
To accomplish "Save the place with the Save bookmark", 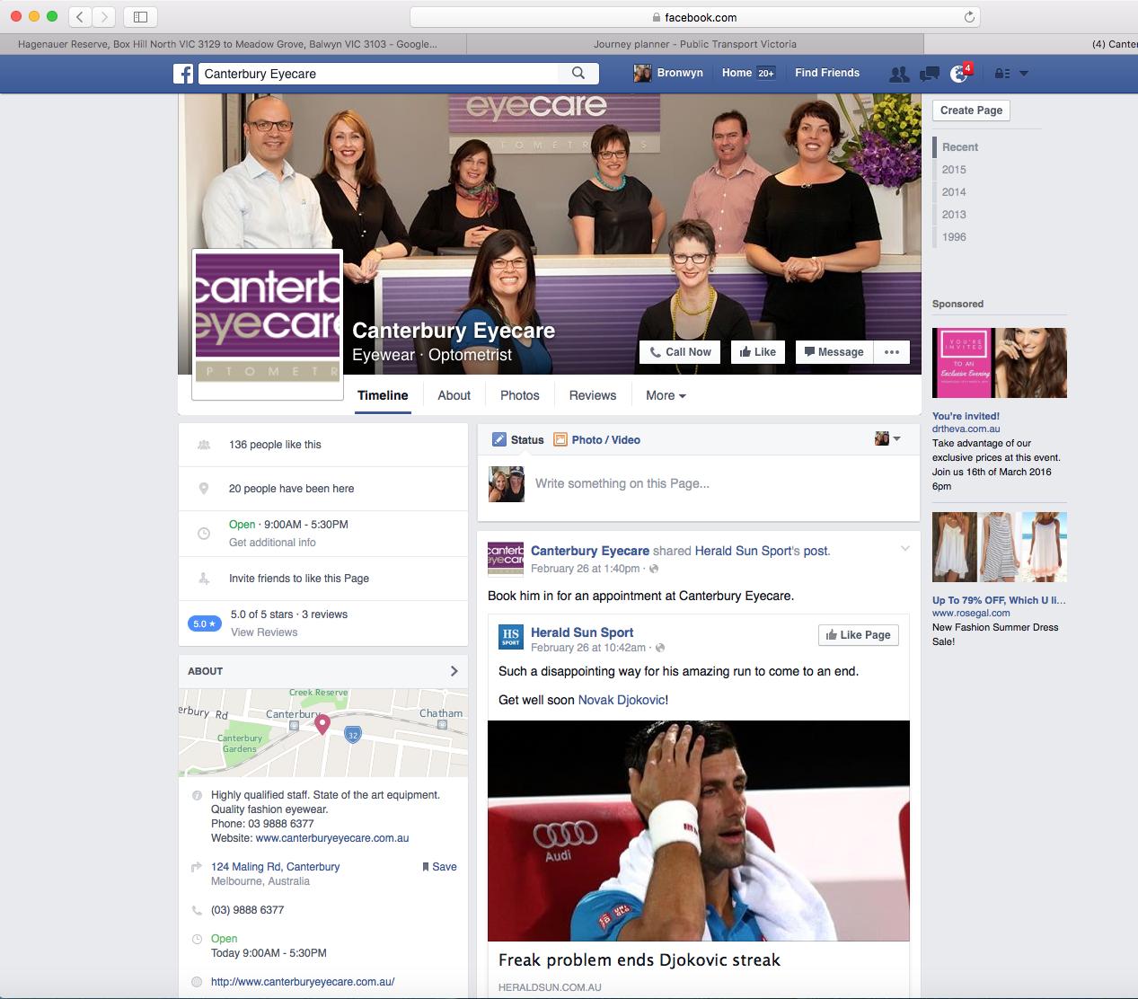I will pos(439,867).
